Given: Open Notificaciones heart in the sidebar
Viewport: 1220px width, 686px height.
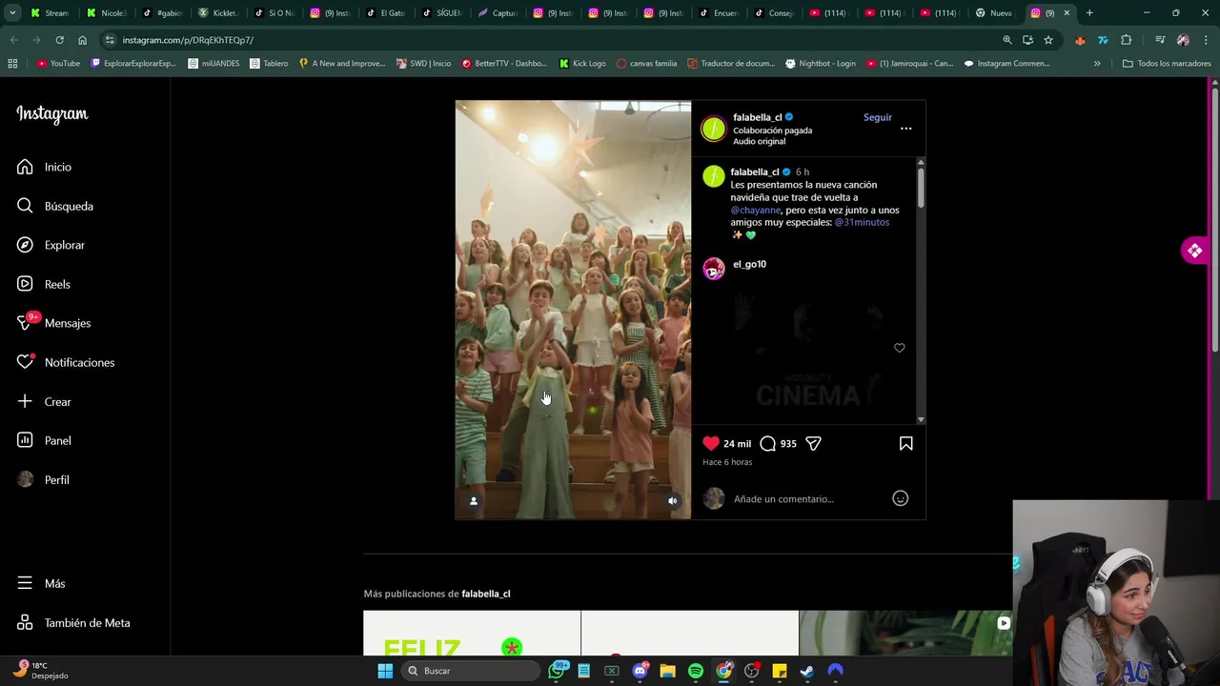Looking at the screenshot, I should [65, 362].
